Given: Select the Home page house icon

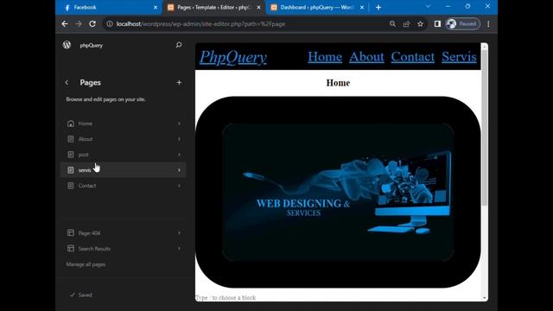Looking at the screenshot, I should point(71,124).
